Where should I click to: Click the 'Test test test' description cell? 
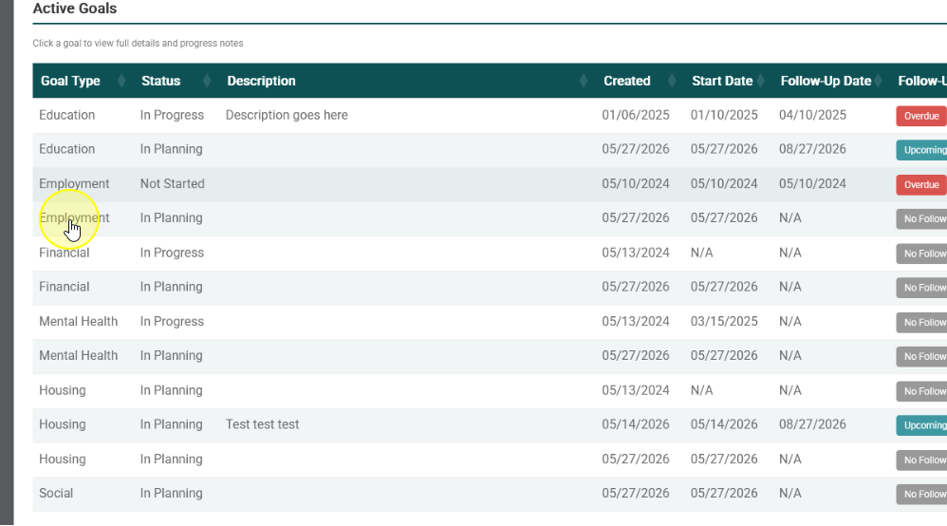coord(262,424)
